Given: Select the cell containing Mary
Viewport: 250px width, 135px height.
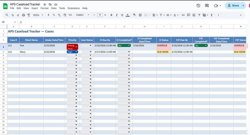Looking at the screenshot, I should (31, 52).
